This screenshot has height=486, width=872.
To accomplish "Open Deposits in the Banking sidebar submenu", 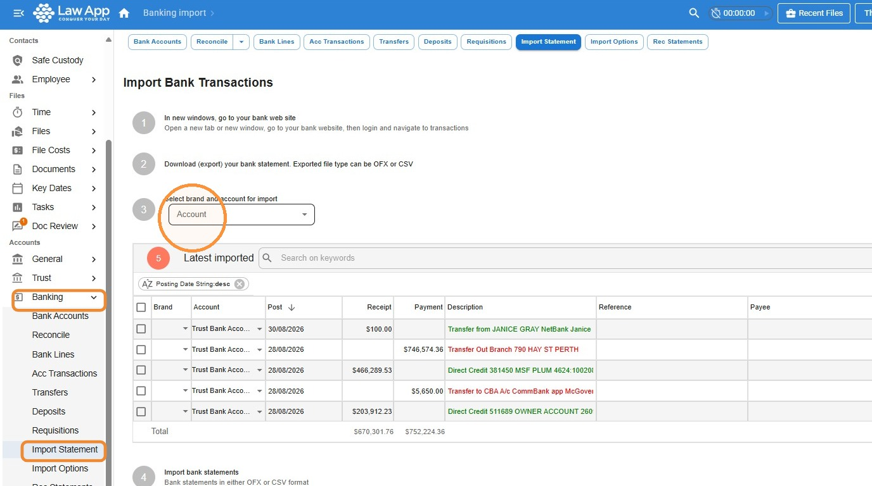I will 49,411.
